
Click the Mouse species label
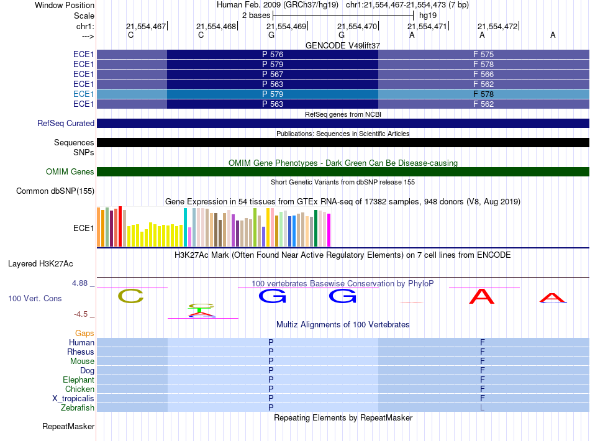[x=82, y=361]
